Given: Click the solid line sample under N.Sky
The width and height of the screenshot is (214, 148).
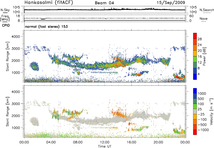Looking at the screenshot, I should click(x=5, y=13).
